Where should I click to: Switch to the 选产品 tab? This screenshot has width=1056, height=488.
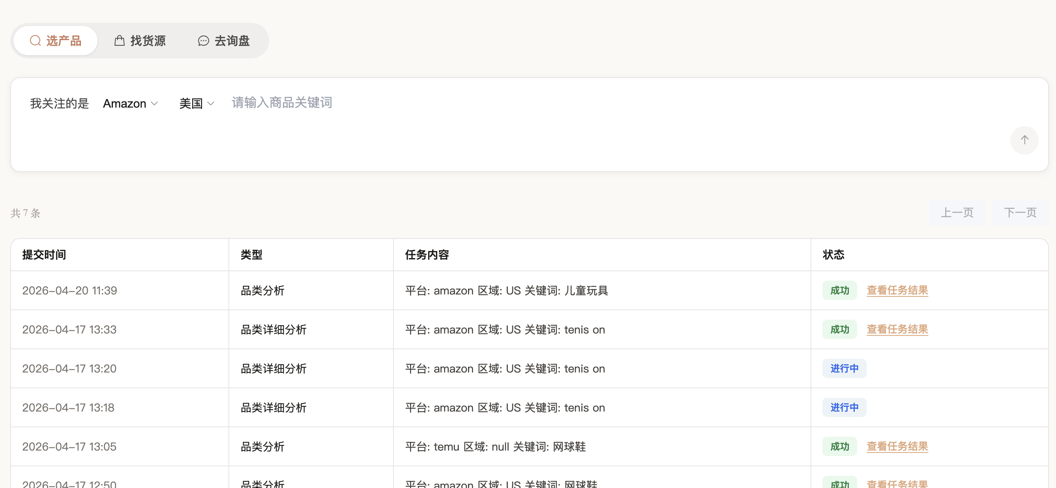pos(55,41)
